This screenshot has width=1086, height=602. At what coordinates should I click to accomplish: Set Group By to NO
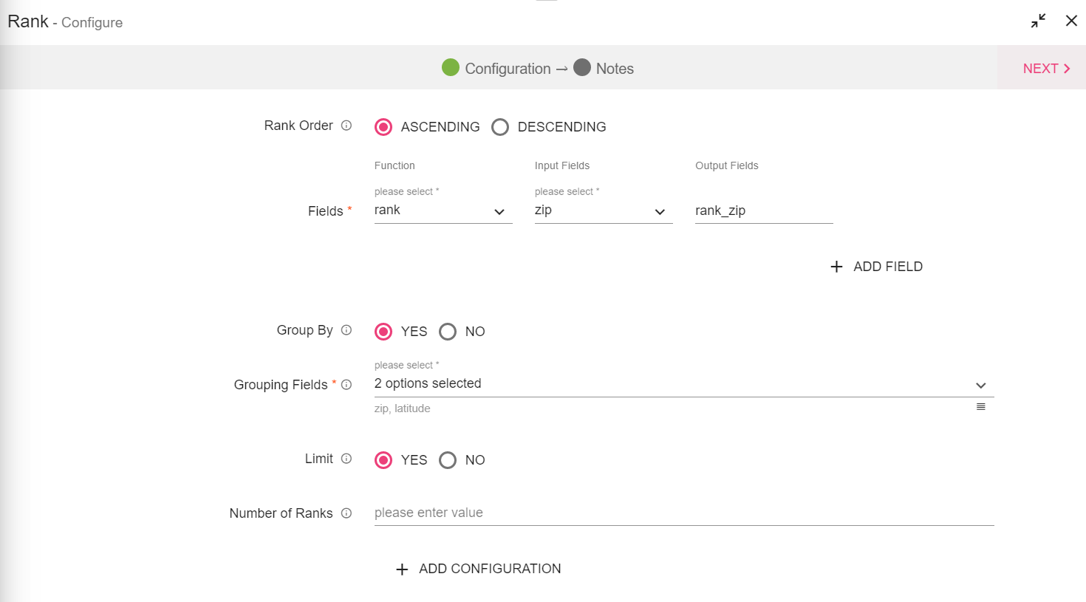click(x=448, y=332)
